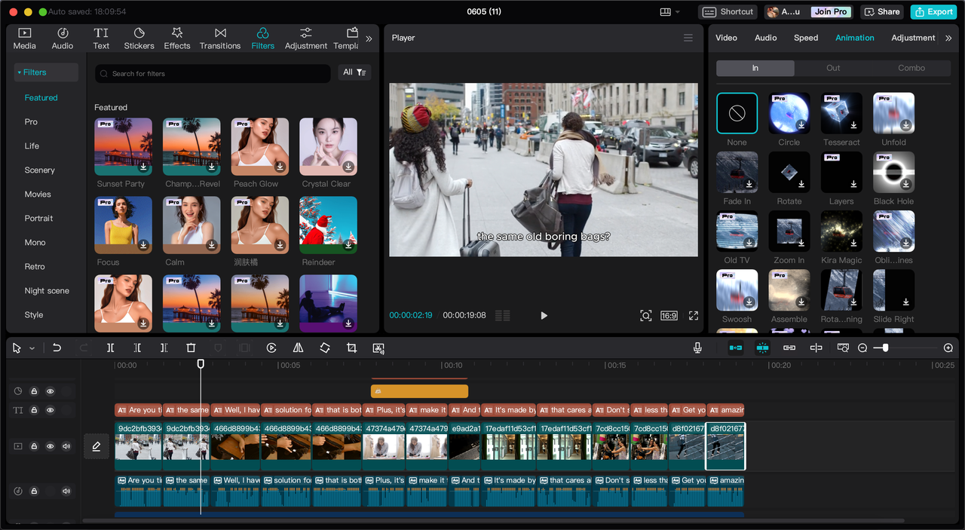Click the Undo arrow in timeline toolbar
The width and height of the screenshot is (965, 530).
57,348
